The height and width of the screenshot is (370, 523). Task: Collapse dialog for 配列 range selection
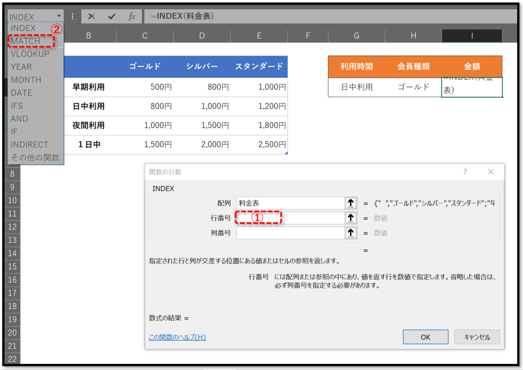(x=351, y=203)
